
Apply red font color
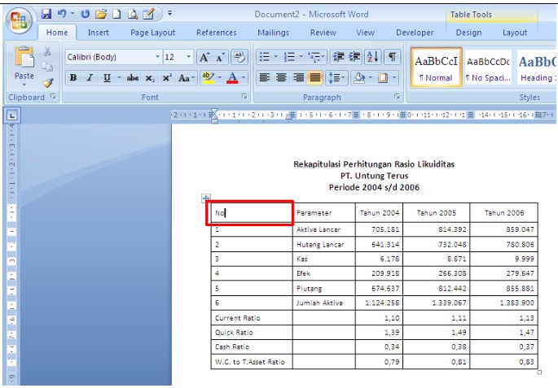tap(232, 77)
